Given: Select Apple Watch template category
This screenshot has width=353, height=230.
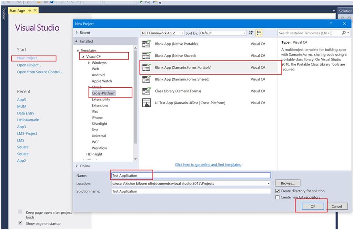Looking at the screenshot, I should 102,81.
